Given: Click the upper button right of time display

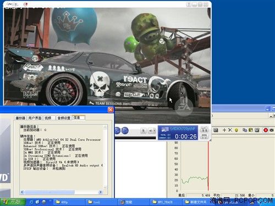Looking at the screenshot, I should [204, 129].
